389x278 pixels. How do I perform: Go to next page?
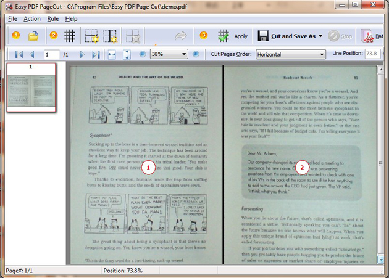tap(82, 54)
